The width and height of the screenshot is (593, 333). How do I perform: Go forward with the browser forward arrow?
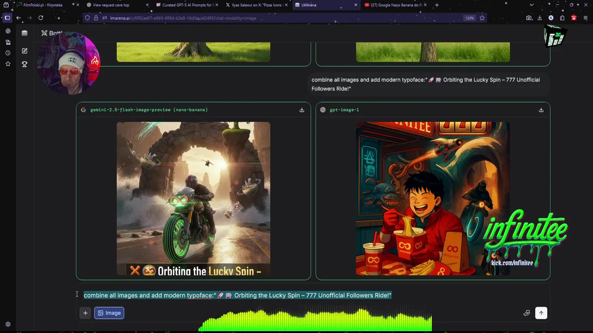tap(29, 18)
